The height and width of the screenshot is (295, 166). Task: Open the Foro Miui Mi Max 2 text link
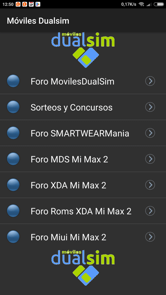pos(68,237)
